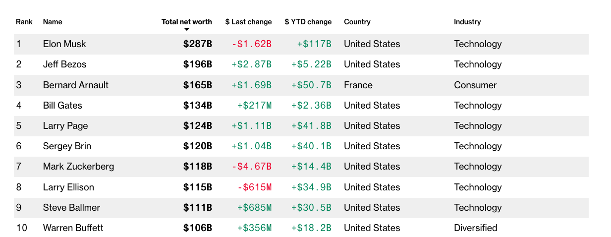Sort table by Name column header
The width and height of the screenshot is (611, 237).
(53, 22)
